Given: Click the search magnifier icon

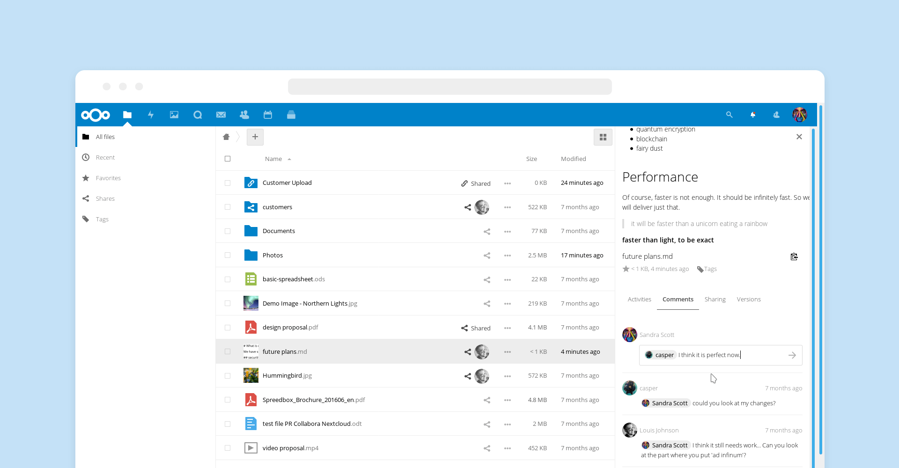Looking at the screenshot, I should [x=729, y=115].
